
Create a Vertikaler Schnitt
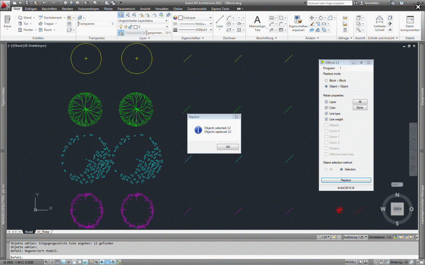click(379, 23)
